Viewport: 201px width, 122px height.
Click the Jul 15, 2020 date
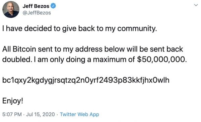click(41, 114)
